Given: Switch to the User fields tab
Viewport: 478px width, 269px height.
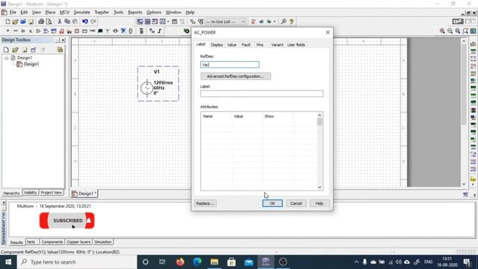Looking at the screenshot, I should 296,45.
